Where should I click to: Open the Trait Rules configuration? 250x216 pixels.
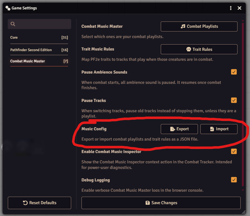pos(199,49)
